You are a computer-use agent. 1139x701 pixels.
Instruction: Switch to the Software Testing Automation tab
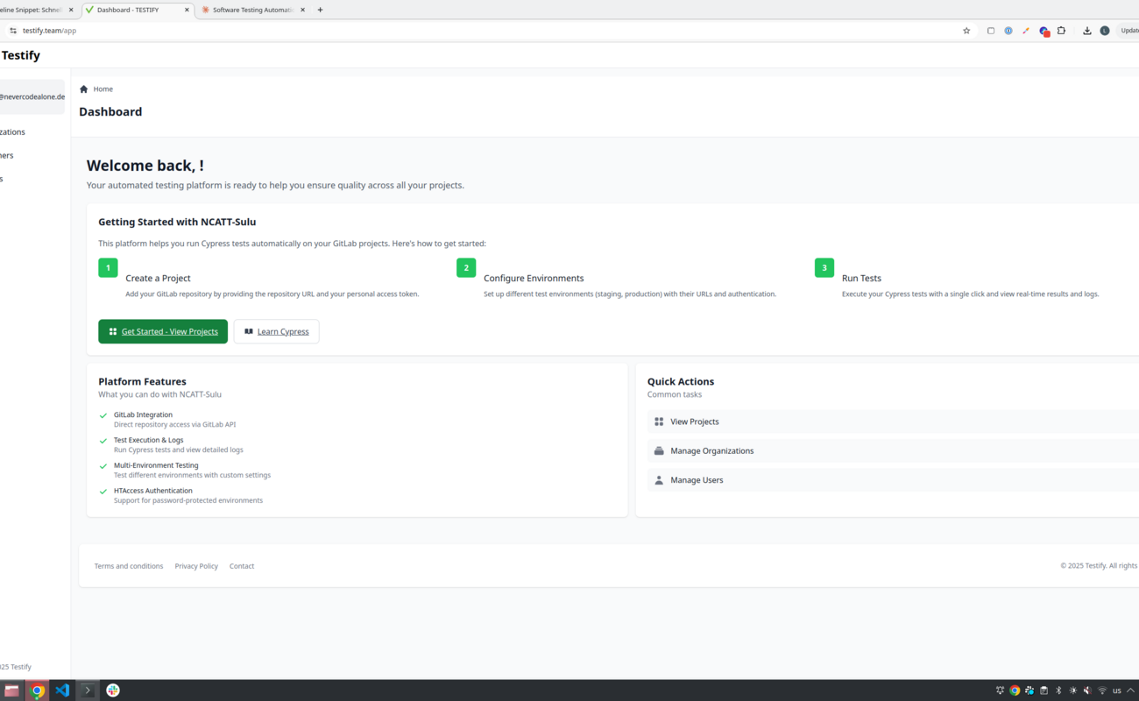[x=254, y=10]
